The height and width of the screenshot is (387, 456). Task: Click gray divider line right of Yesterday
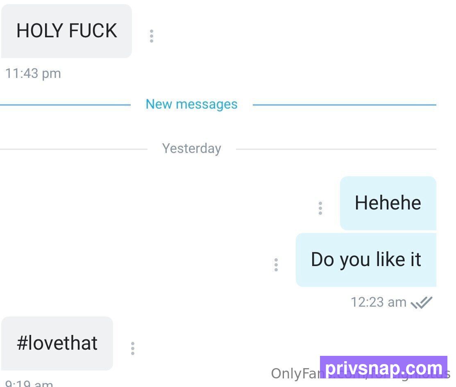pyautogui.click(x=336, y=149)
